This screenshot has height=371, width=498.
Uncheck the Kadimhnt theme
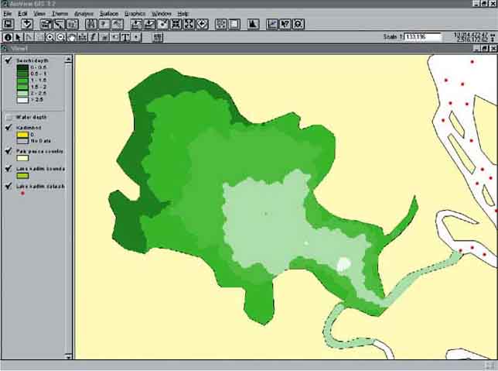[9, 128]
